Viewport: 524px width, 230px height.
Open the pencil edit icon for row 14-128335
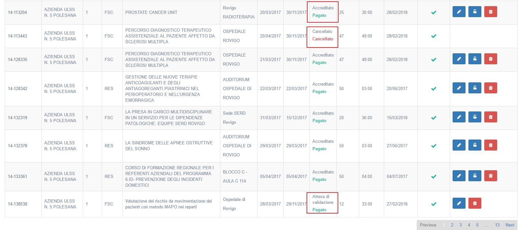coord(459,59)
